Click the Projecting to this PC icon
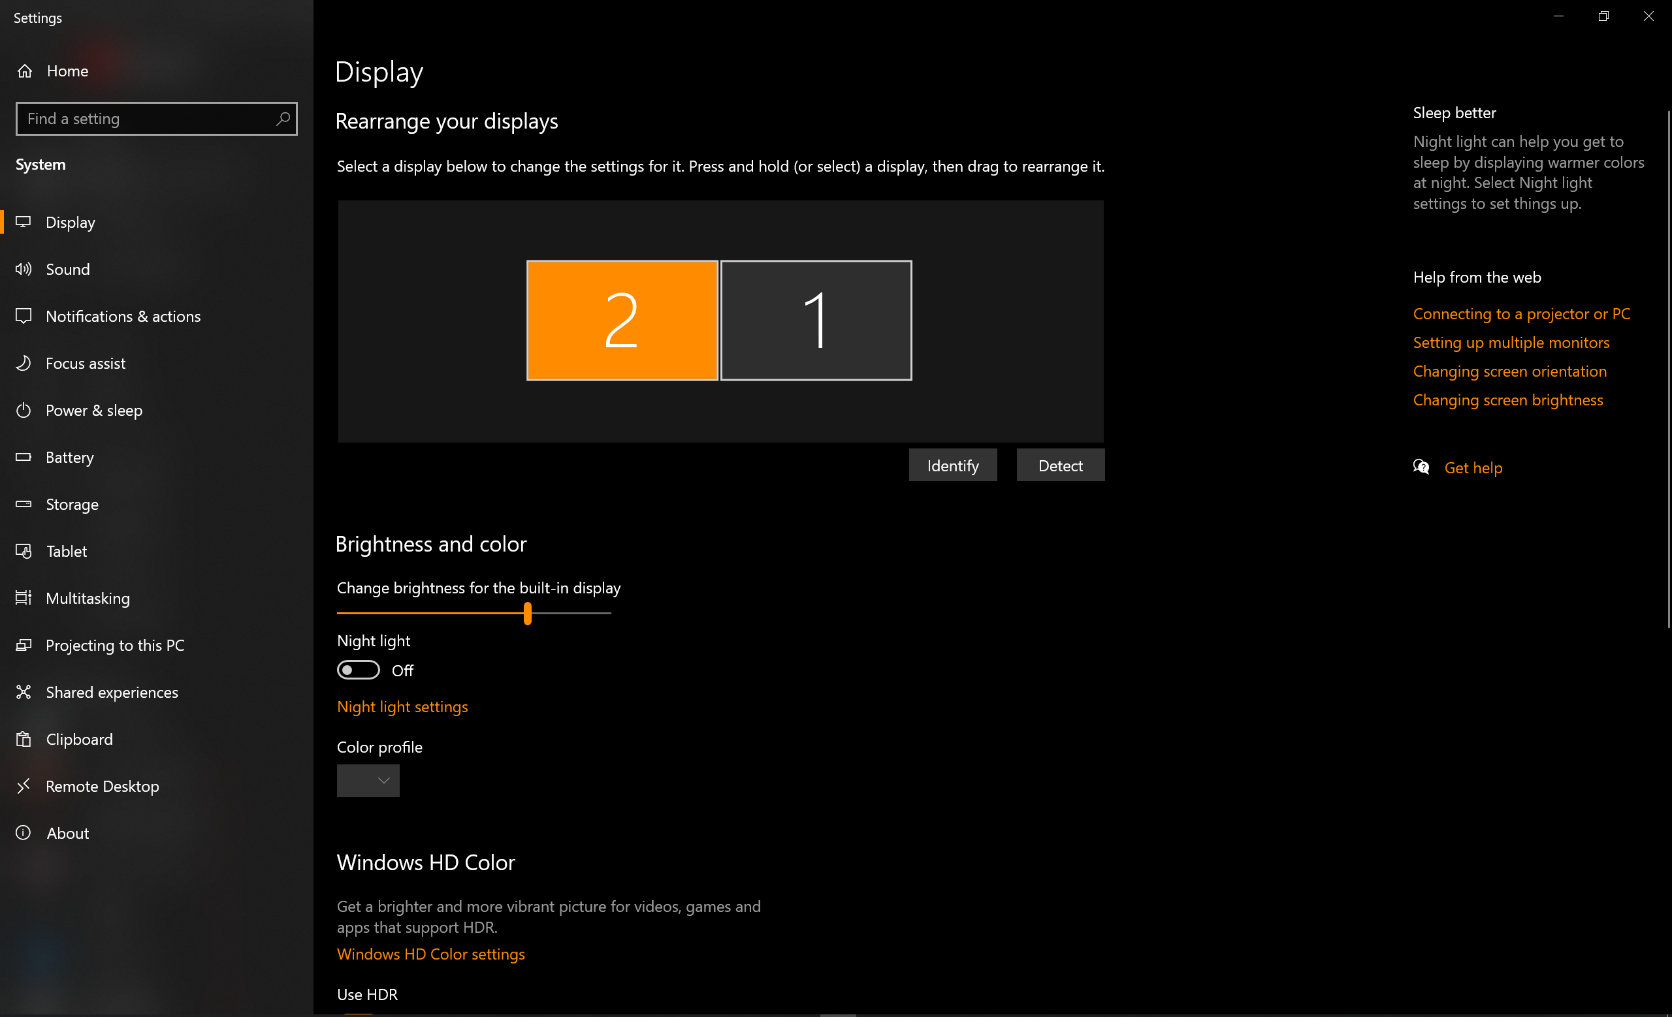Image resolution: width=1672 pixels, height=1017 pixels. (x=24, y=645)
